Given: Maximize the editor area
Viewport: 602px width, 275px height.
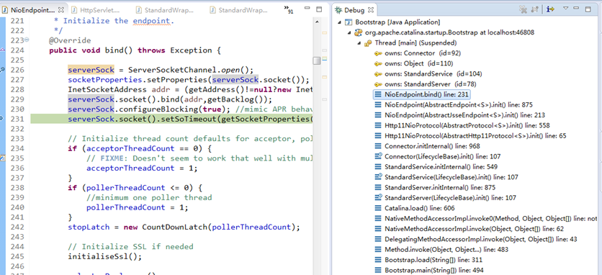Looking at the screenshot, I should 319,9.
